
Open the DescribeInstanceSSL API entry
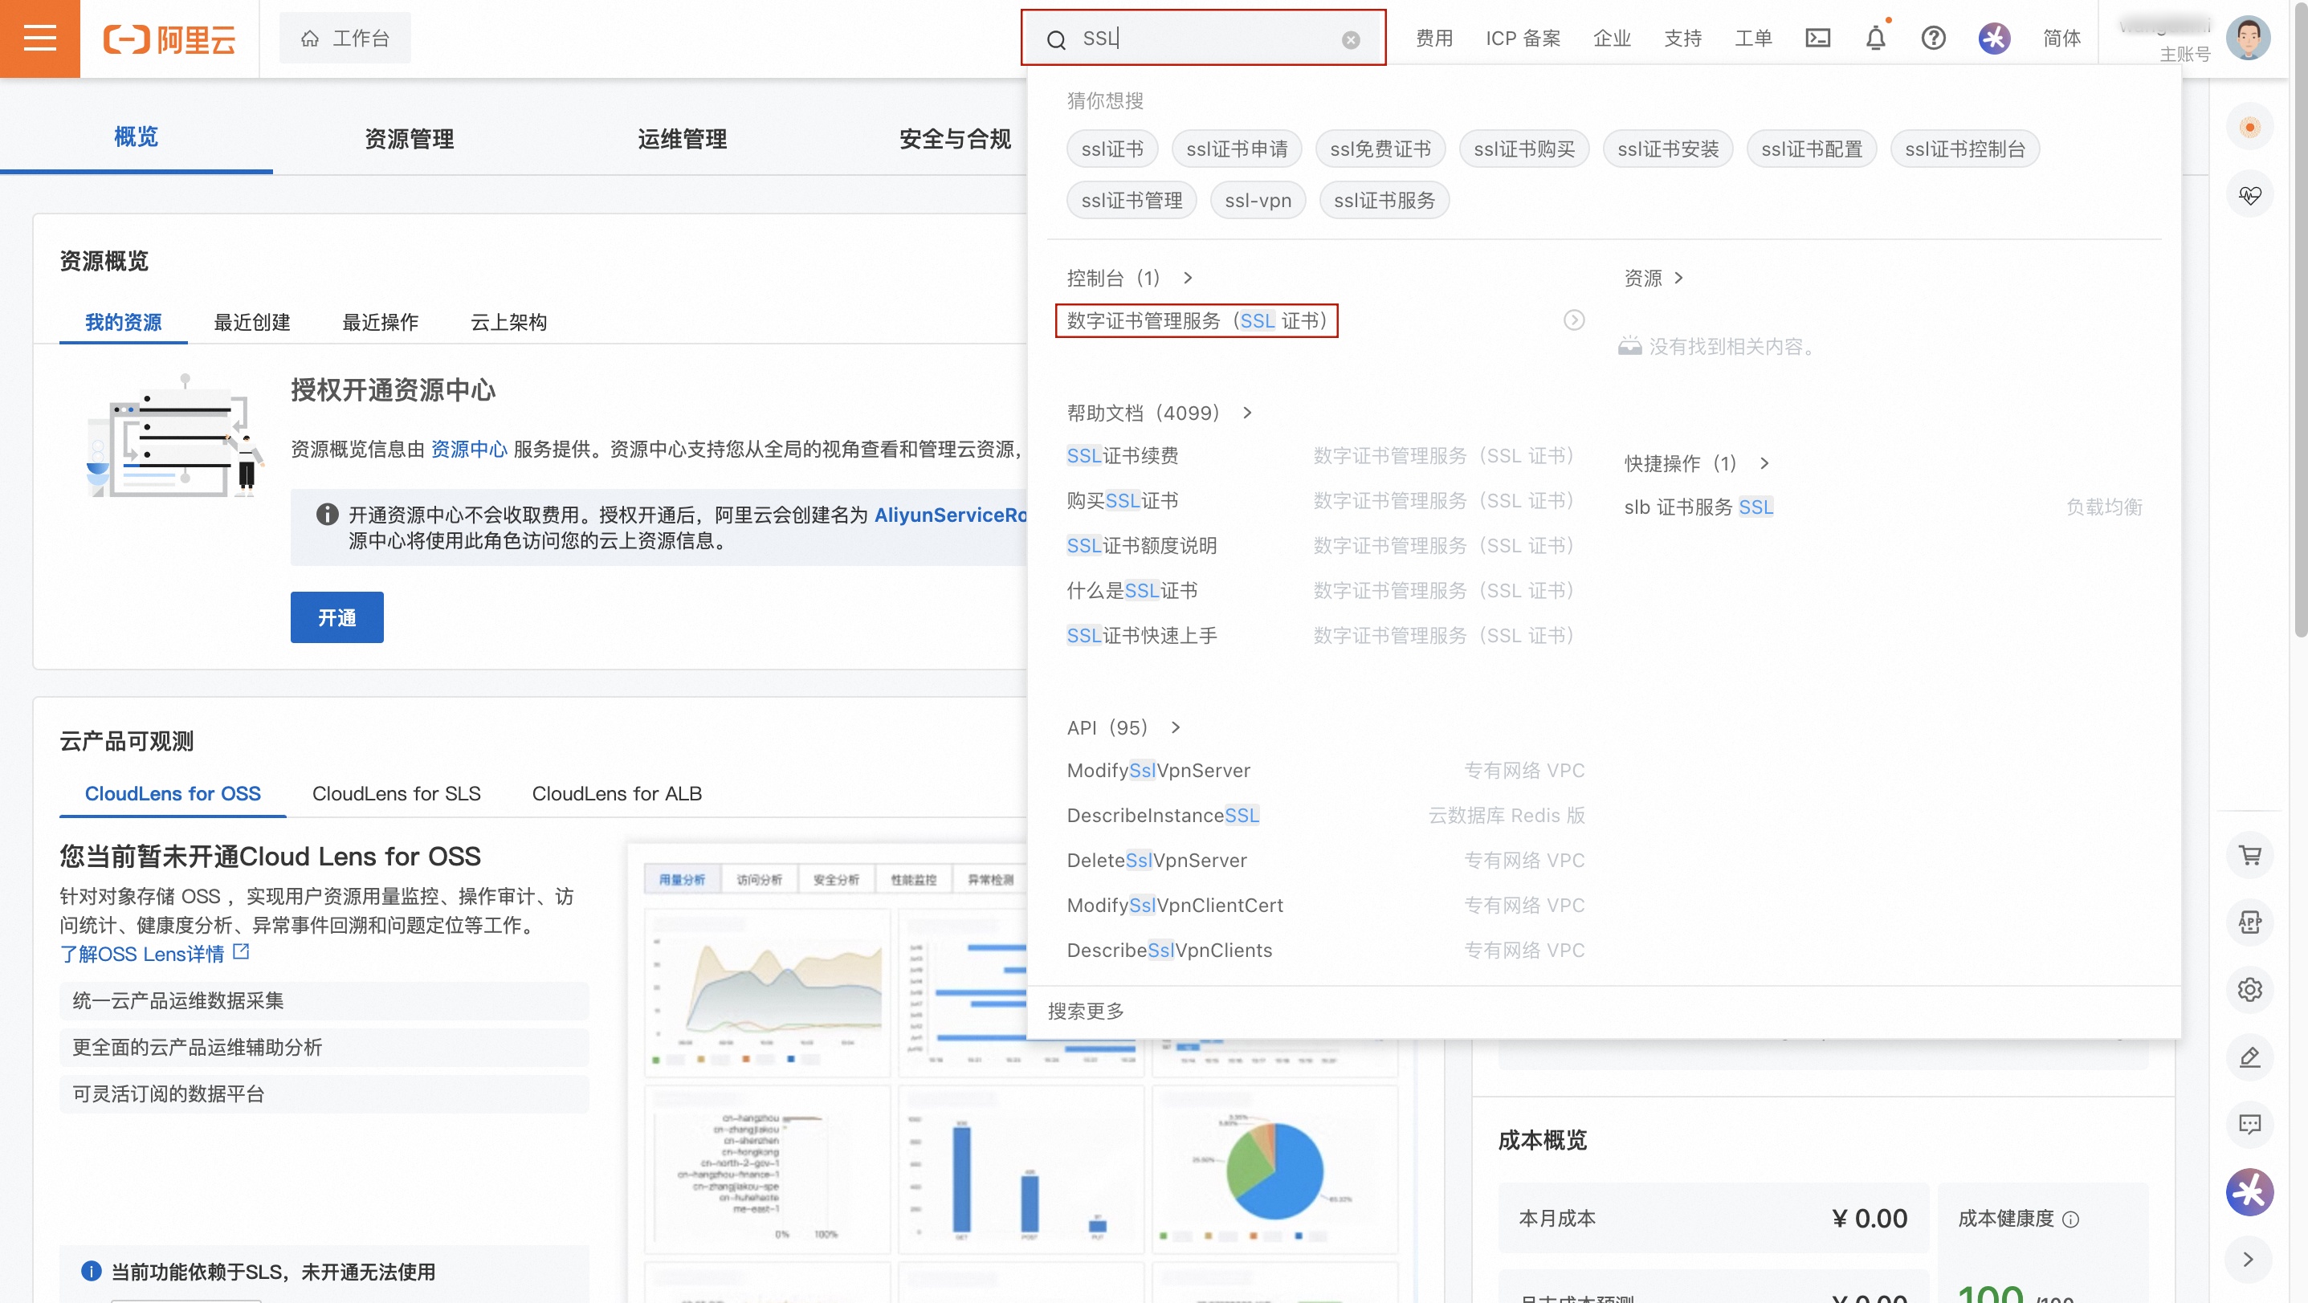click(1163, 815)
